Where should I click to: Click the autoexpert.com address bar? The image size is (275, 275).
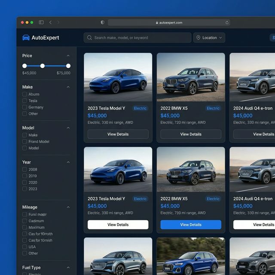click(169, 22)
